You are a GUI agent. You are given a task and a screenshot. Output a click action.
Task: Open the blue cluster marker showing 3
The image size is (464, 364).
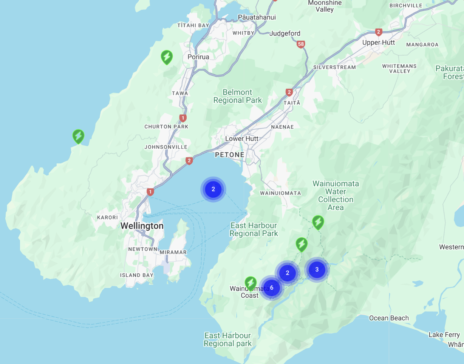tap(317, 270)
